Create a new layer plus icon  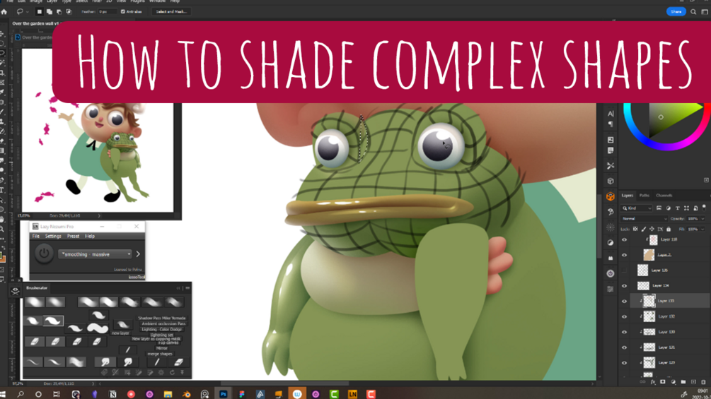click(x=693, y=382)
